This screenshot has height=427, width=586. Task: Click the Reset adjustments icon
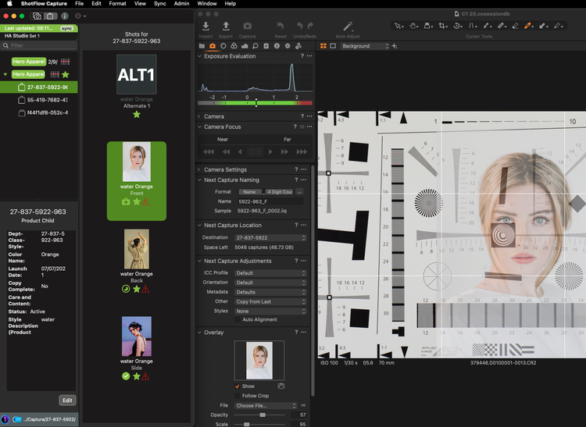point(280,26)
